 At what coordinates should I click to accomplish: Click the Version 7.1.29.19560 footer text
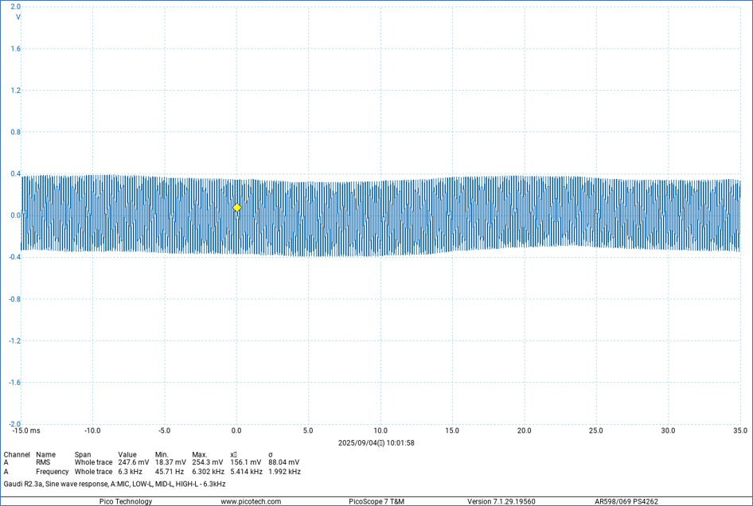(501, 501)
